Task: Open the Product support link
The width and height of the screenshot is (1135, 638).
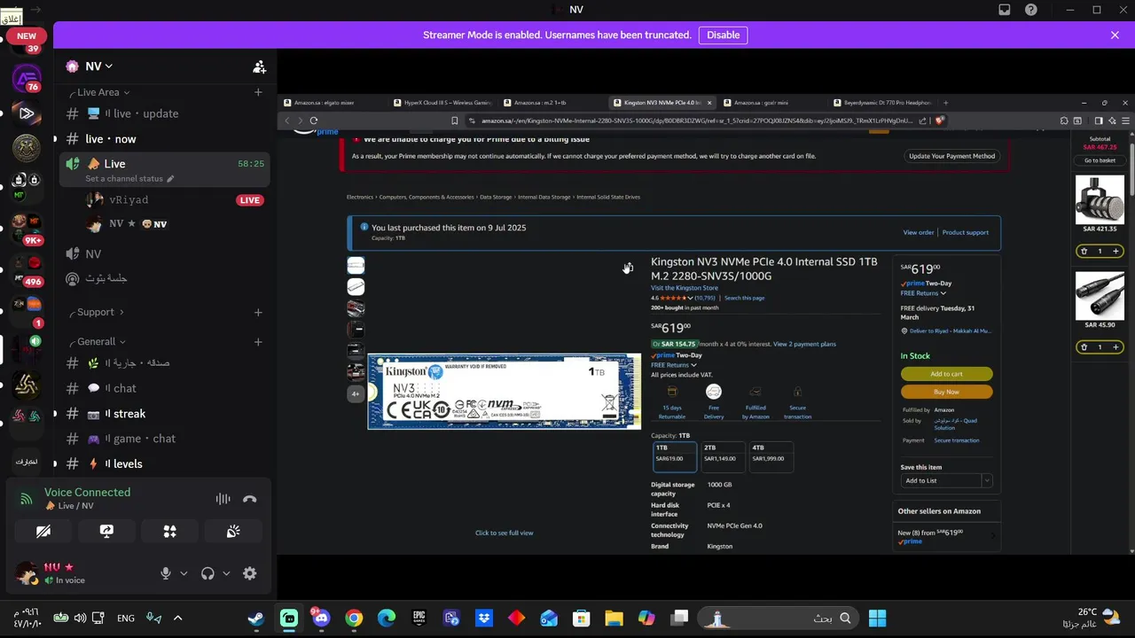Action: click(x=965, y=232)
